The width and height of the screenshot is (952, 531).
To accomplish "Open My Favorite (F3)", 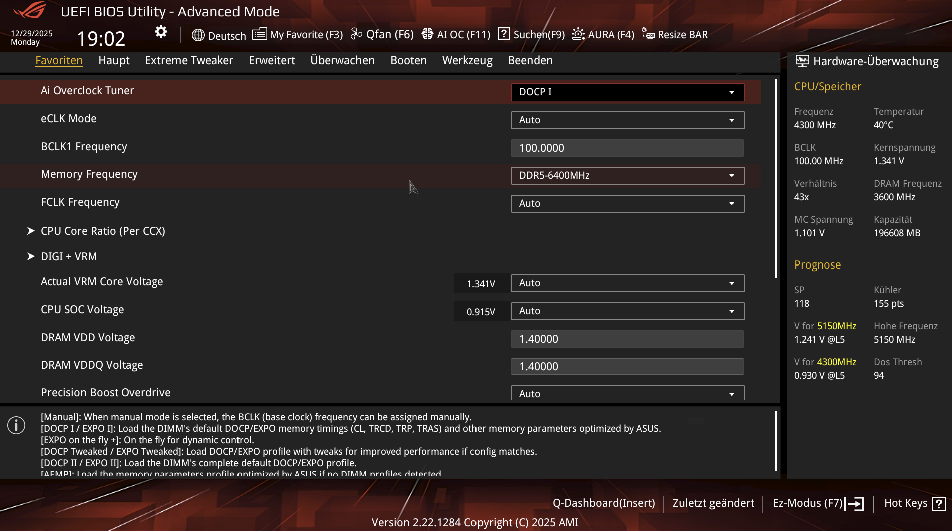I will pyautogui.click(x=306, y=35).
